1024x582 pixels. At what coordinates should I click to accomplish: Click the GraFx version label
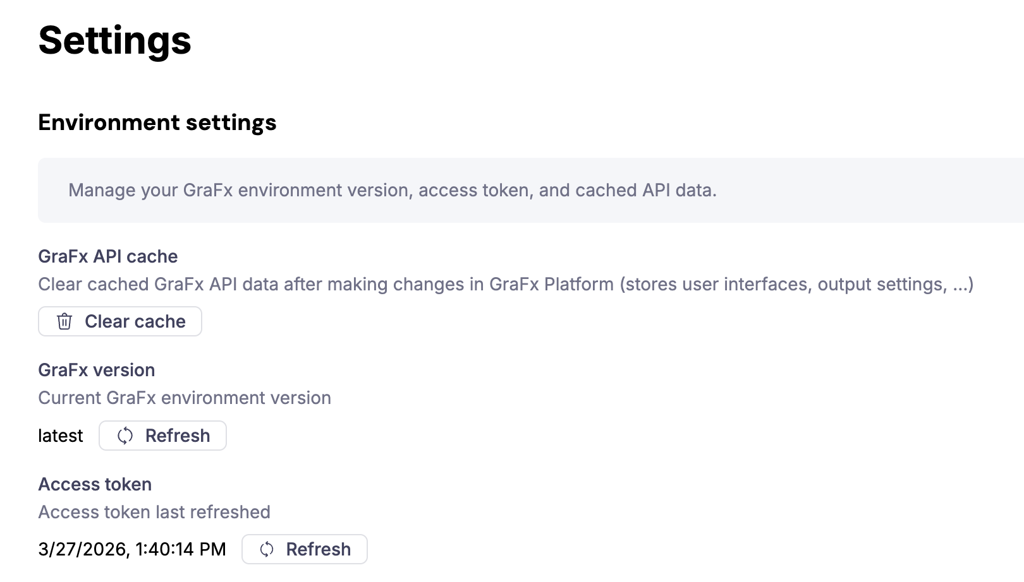[97, 370]
